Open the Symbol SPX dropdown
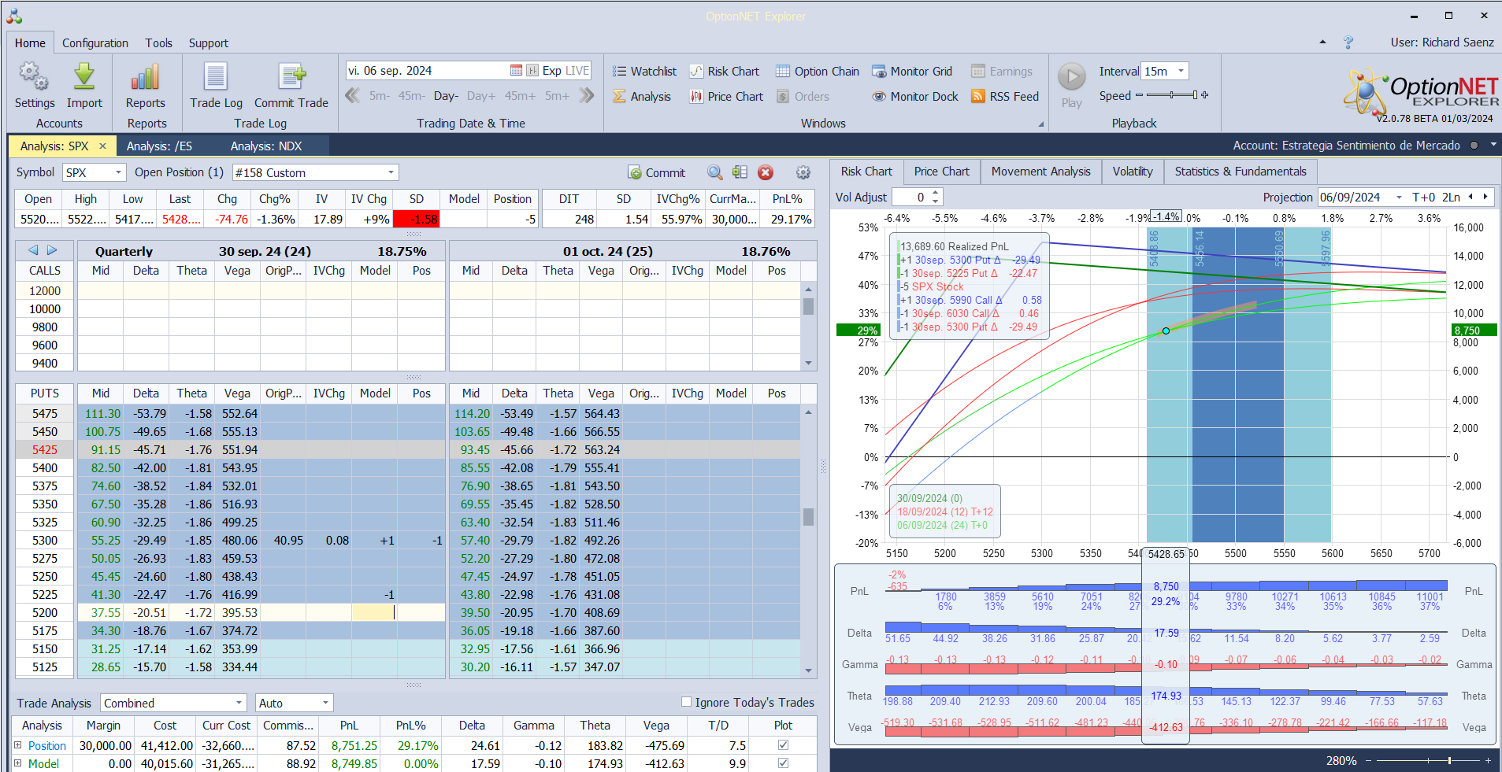The height and width of the screenshot is (772, 1502). [119, 172]
